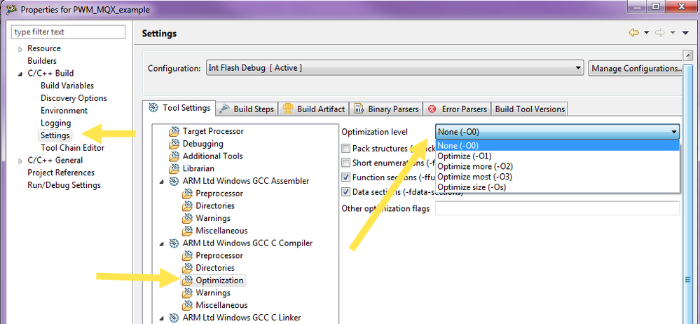Switch to the Binary Parsers tab

click(386, 109)
